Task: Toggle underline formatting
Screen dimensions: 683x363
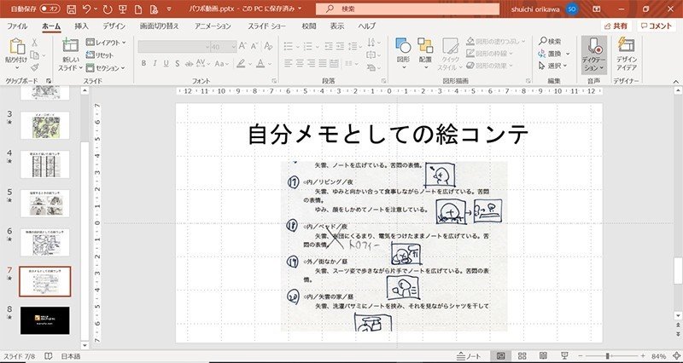Action: point(166,63)
